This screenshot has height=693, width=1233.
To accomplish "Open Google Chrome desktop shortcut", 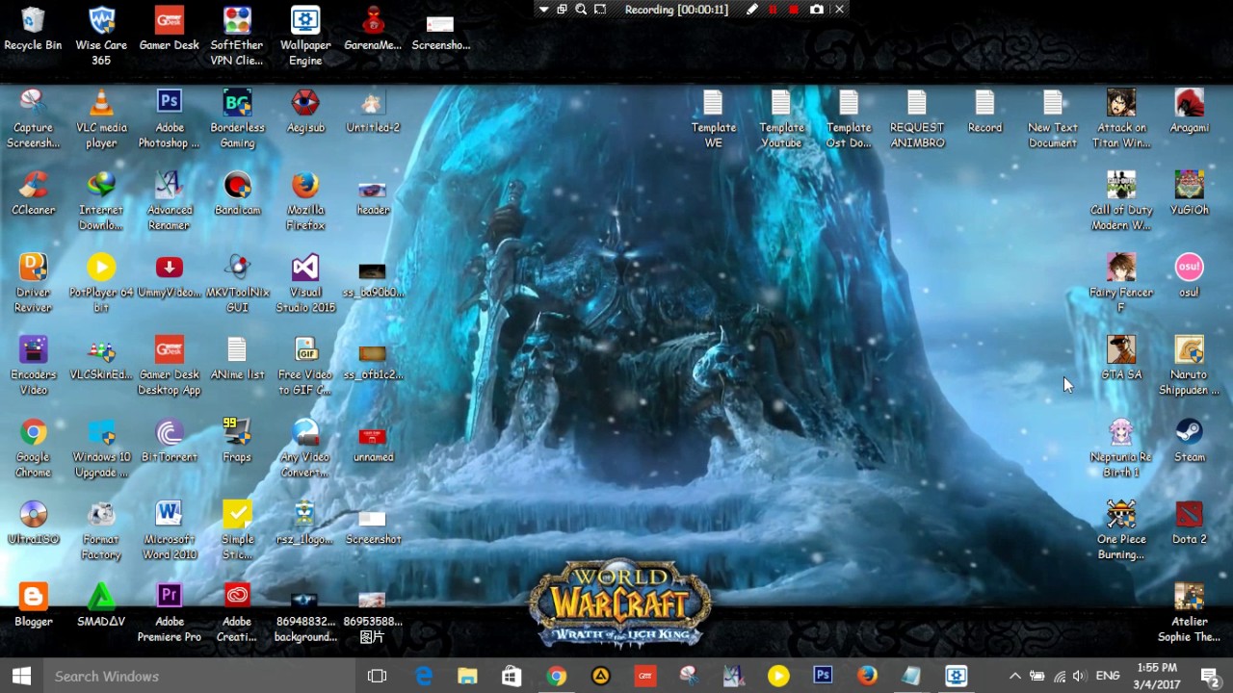I will coord(33,449).
